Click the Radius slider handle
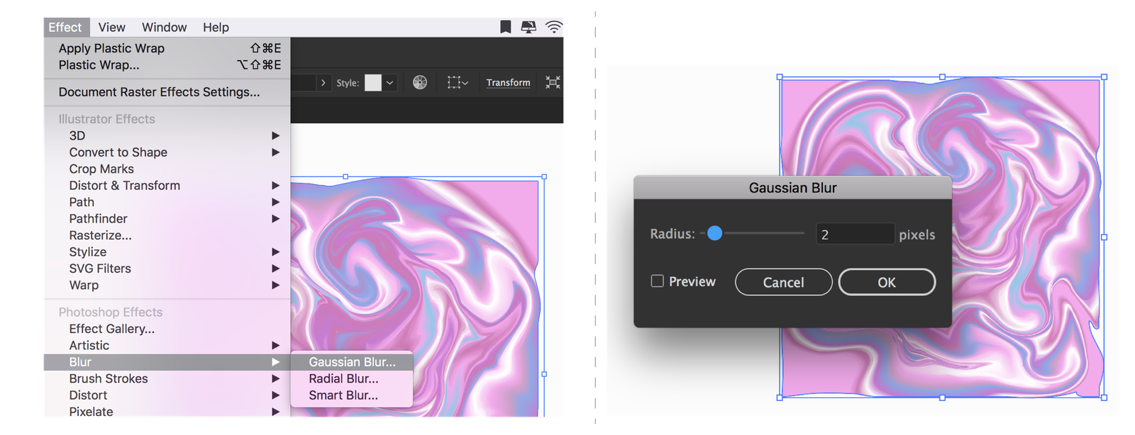 click(x=715, y=233)
